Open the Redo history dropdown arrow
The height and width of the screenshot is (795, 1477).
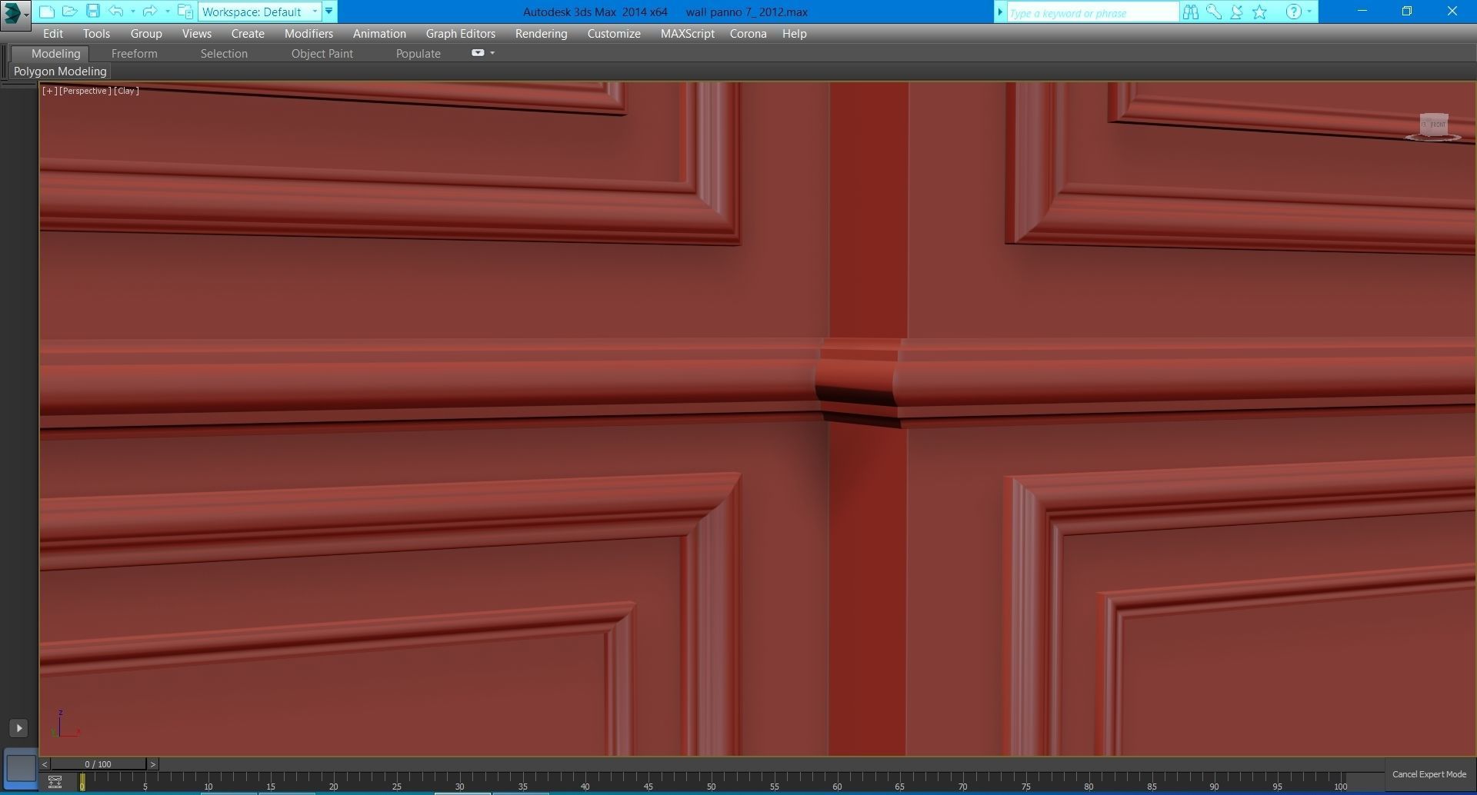(x=167, y=12)
